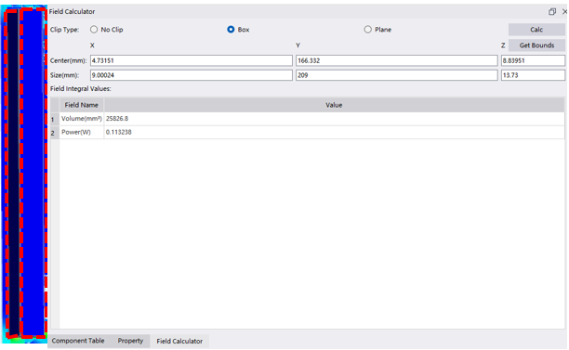This screenshot has width=569, height=350.
Task: Edit the Size Y field showing 209
Action: [397, 75]
